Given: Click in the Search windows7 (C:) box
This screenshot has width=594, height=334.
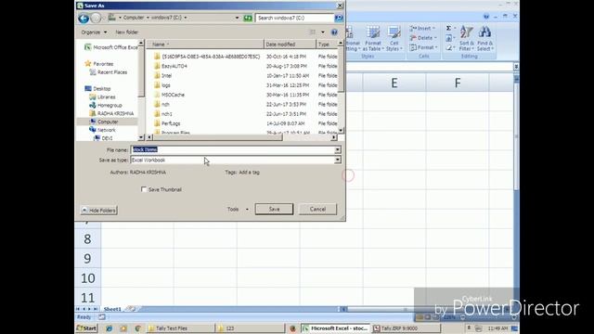Looking at the screenshot, I should [294, 18].
